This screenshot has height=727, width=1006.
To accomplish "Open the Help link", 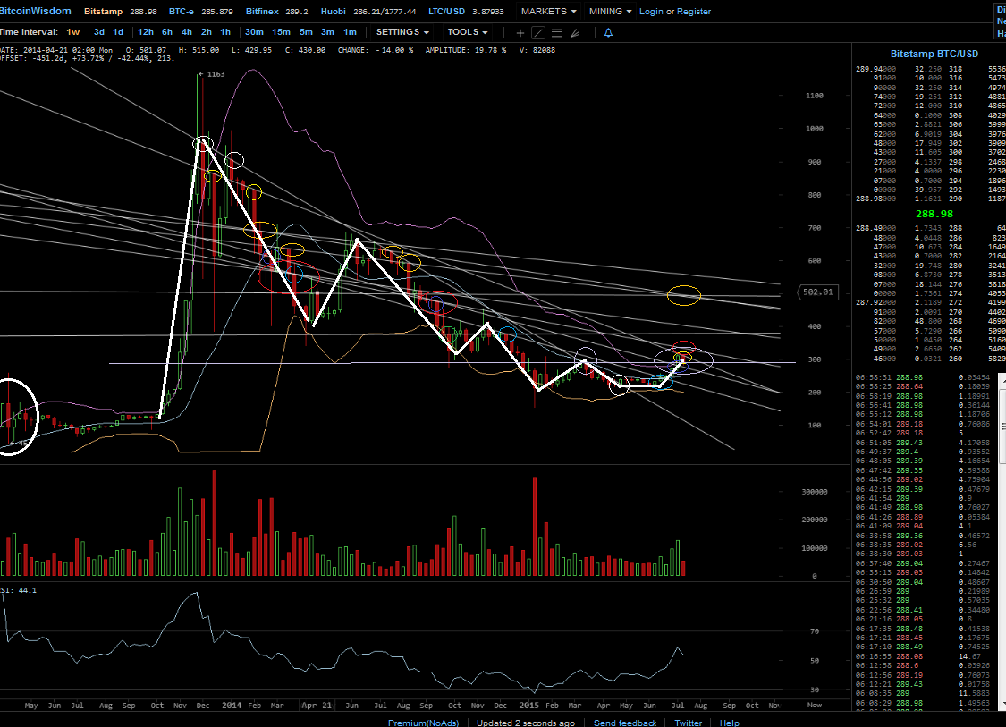I will (730, 723).
